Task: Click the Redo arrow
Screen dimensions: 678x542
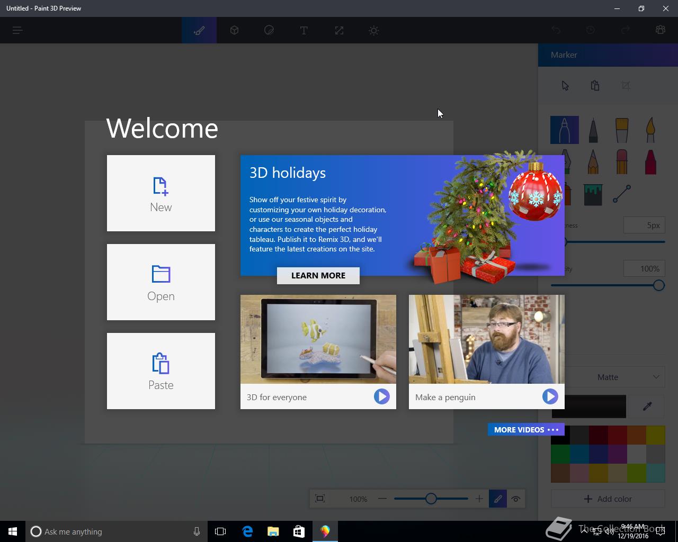Action: click(x=626, y=30)
